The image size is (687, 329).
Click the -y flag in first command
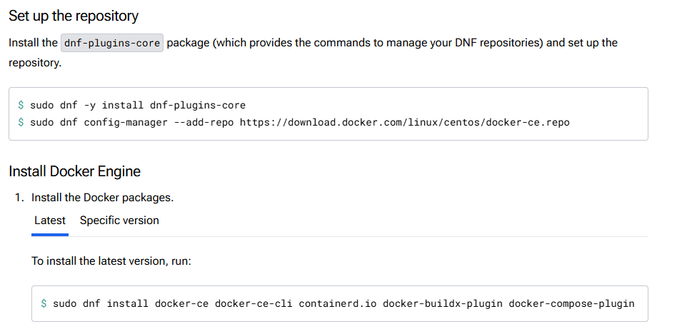tap(89, 106)
